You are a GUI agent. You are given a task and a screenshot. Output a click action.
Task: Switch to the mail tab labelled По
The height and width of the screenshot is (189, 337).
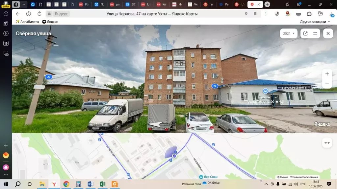point(99,4)
